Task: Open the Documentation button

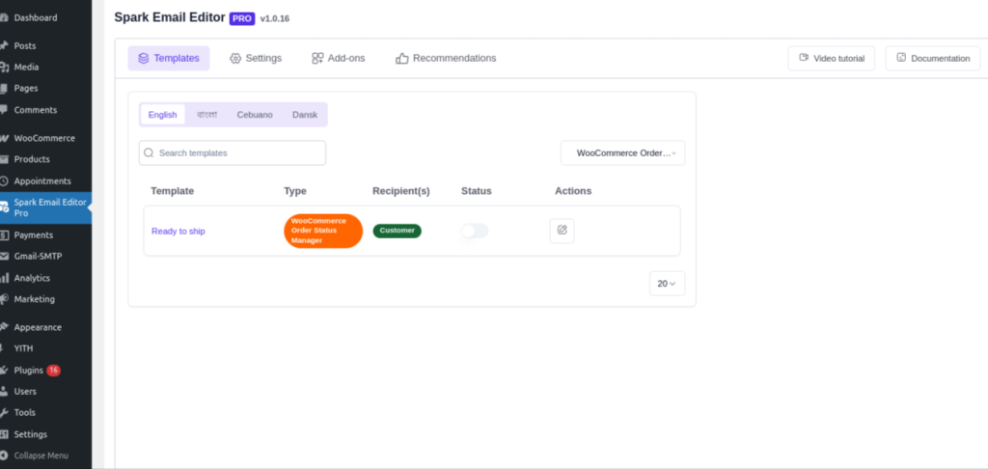Action: (933, 58)
